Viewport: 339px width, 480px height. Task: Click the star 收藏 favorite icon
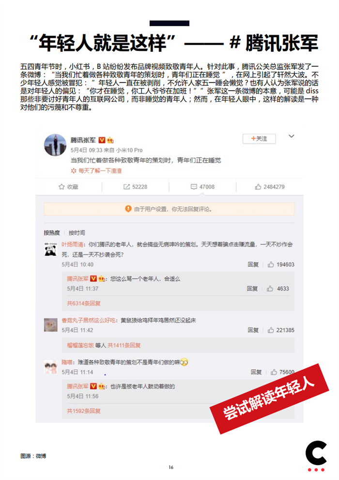pos(62,187)
